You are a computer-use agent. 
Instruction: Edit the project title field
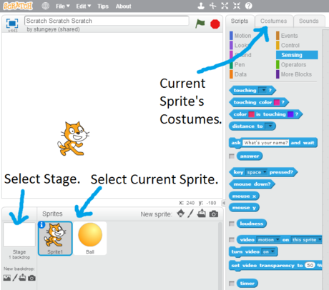click(107, 21)
